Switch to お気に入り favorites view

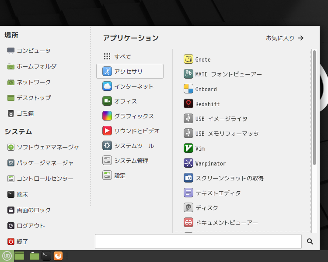point(285,38)
